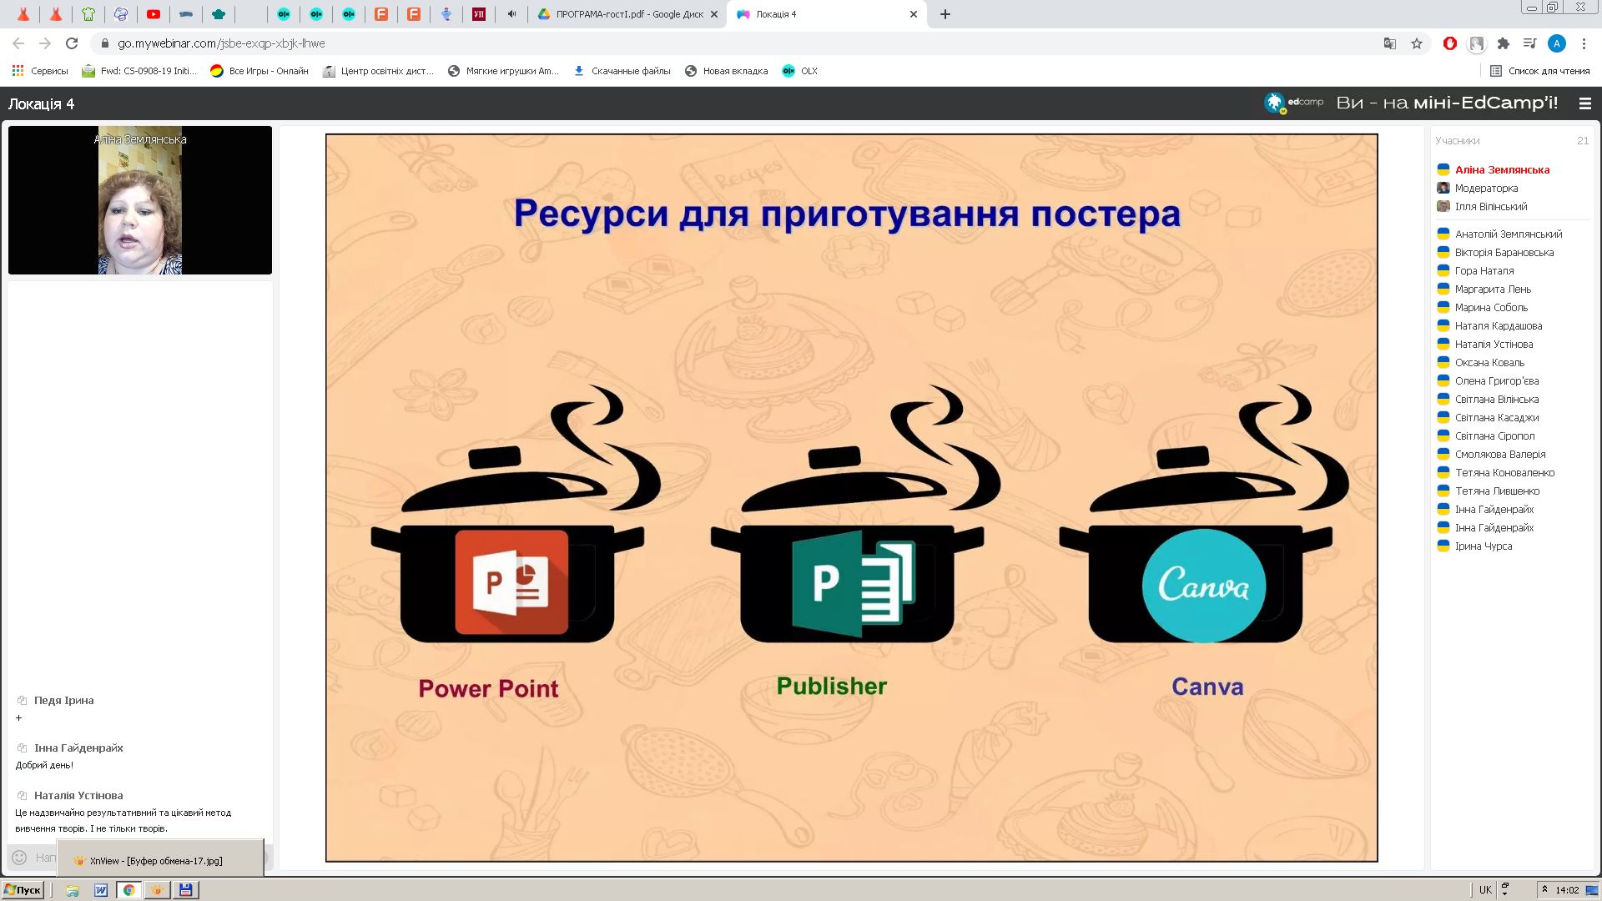This screenshot has width=1602, height=901.
Task: Switch to the YouTube browser tab
Action: 154,14
